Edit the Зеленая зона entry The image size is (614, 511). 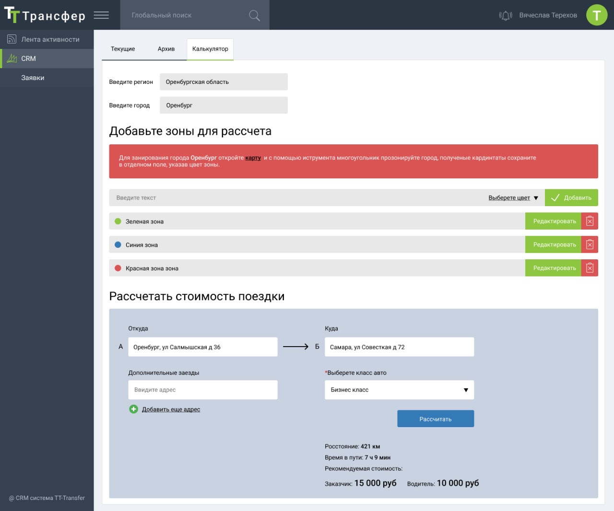click(553, 221)
